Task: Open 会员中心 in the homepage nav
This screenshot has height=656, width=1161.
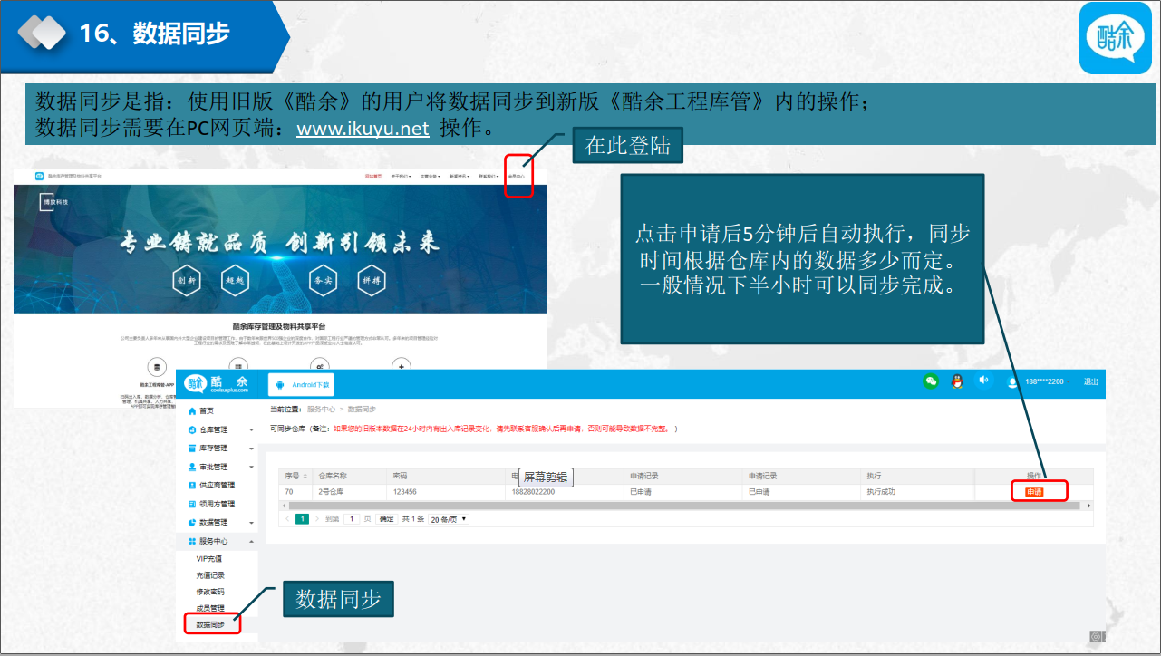Action: [517, 176]
